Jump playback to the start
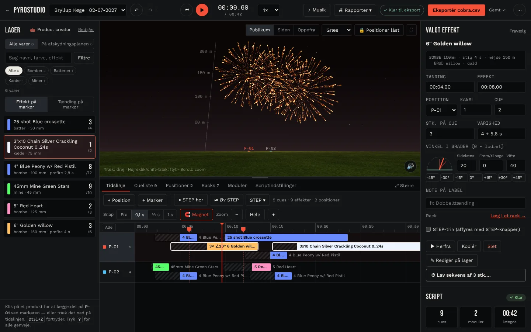Screen dimensions: 531x332 point(187,10)
